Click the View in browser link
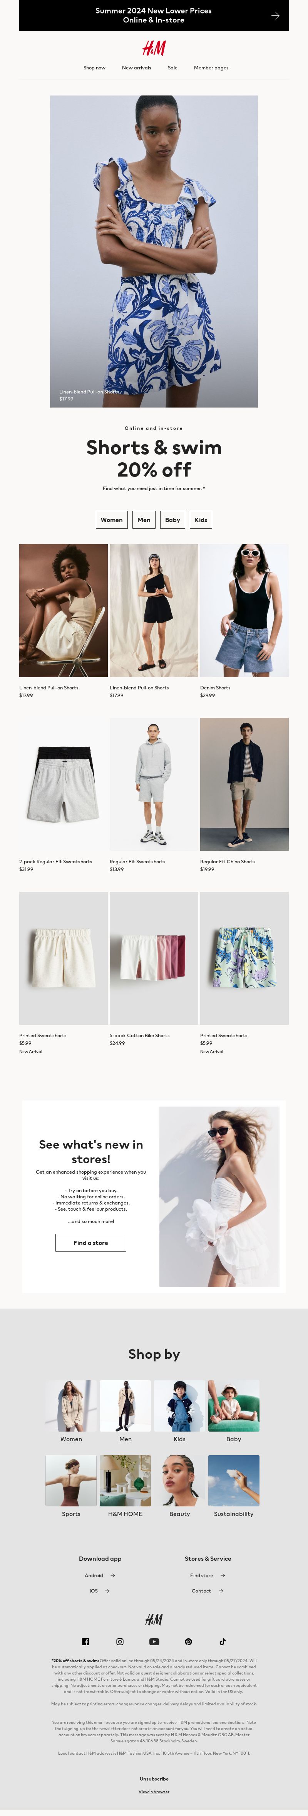Viewport: 308px width, 1816px height. coord(154,1791)
